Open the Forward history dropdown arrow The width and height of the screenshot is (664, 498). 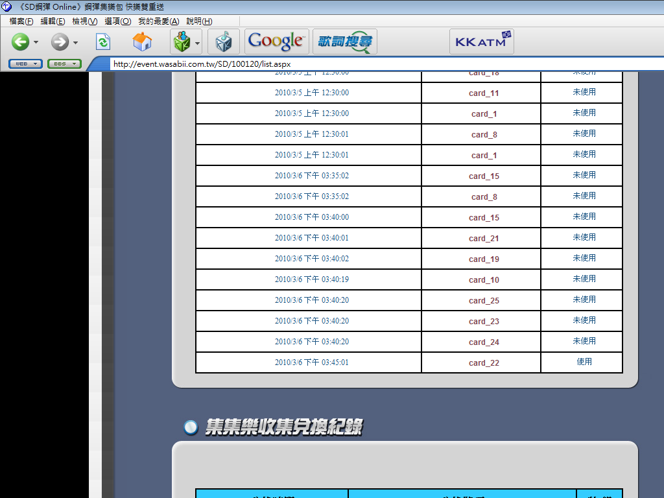tap(75, 42)
